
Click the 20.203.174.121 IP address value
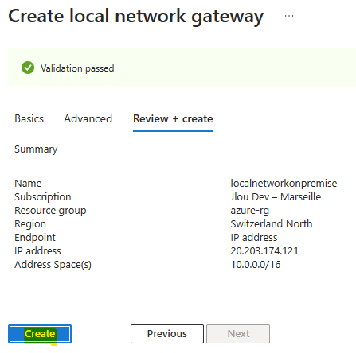click(264, 250)
